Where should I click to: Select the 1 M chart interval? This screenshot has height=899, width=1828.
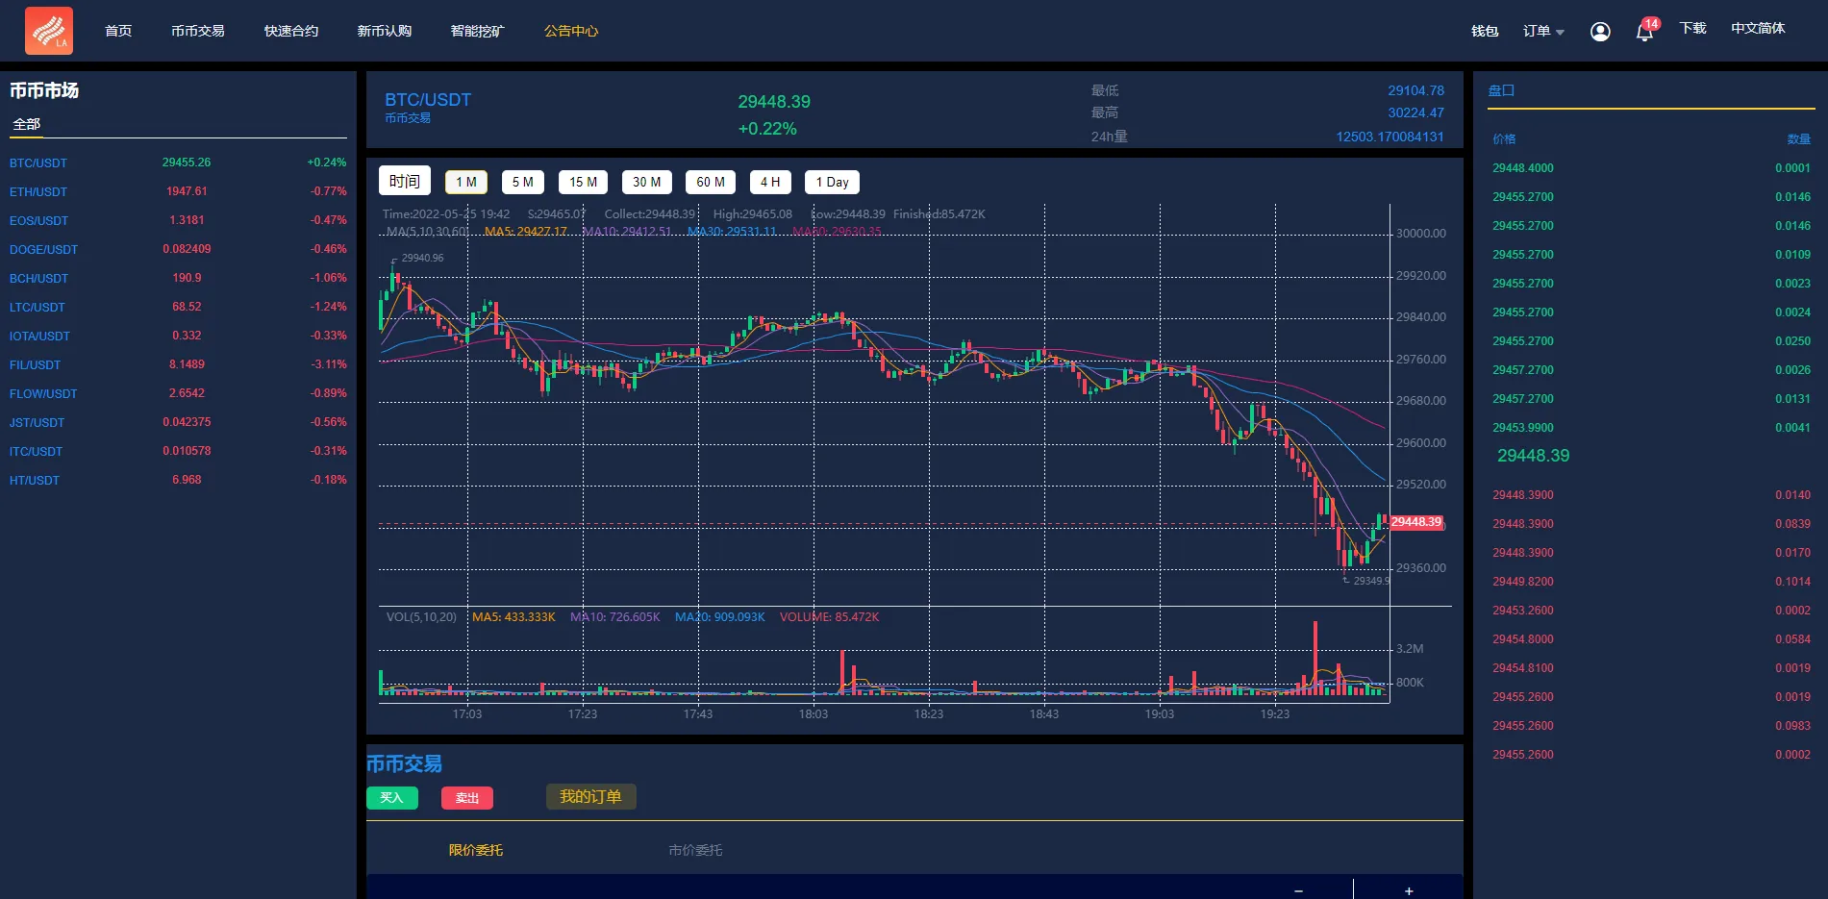[466, 182]
